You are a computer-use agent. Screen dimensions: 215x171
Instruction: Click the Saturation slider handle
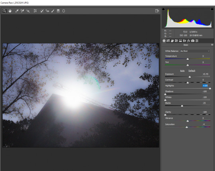tap(187, 127)
